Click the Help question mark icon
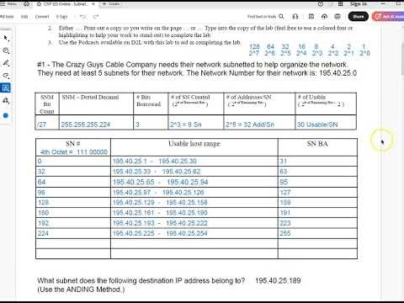 [x=321, y=4]
